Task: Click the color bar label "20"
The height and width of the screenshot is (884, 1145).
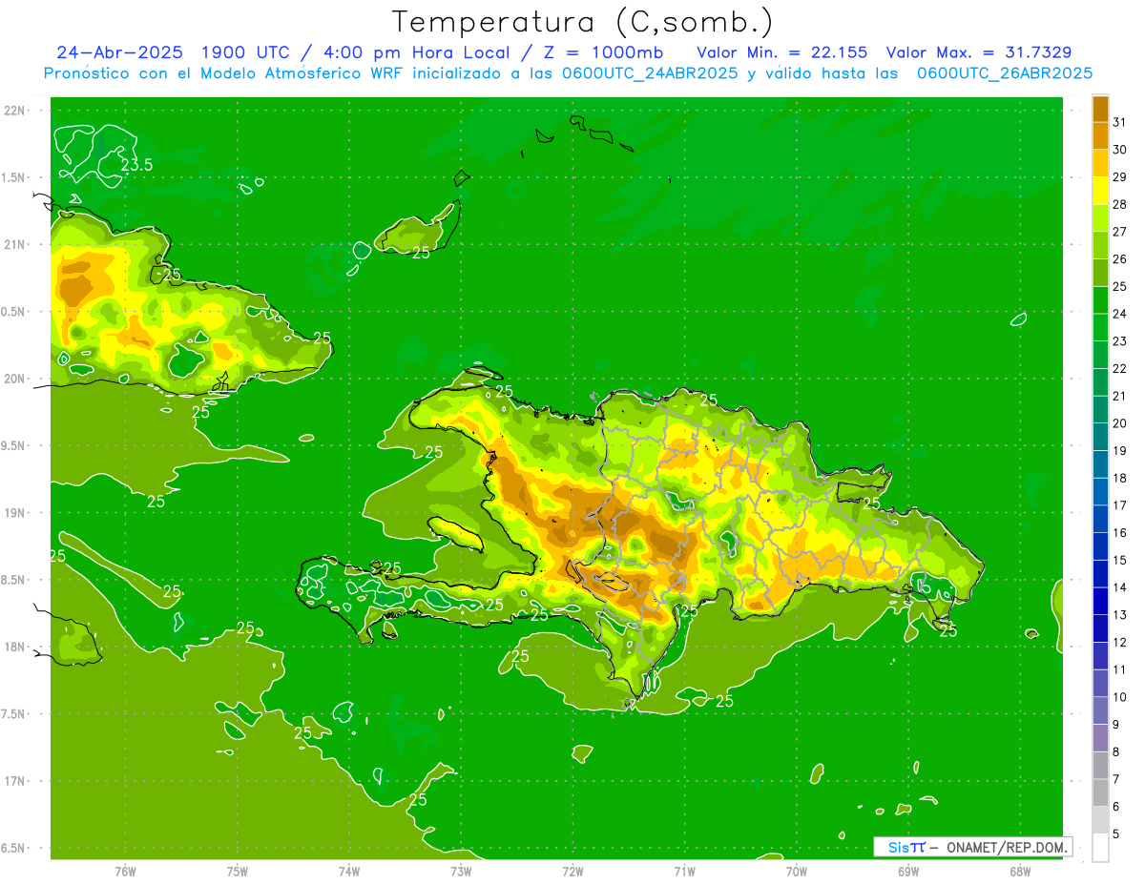Action: point(1120,423)
